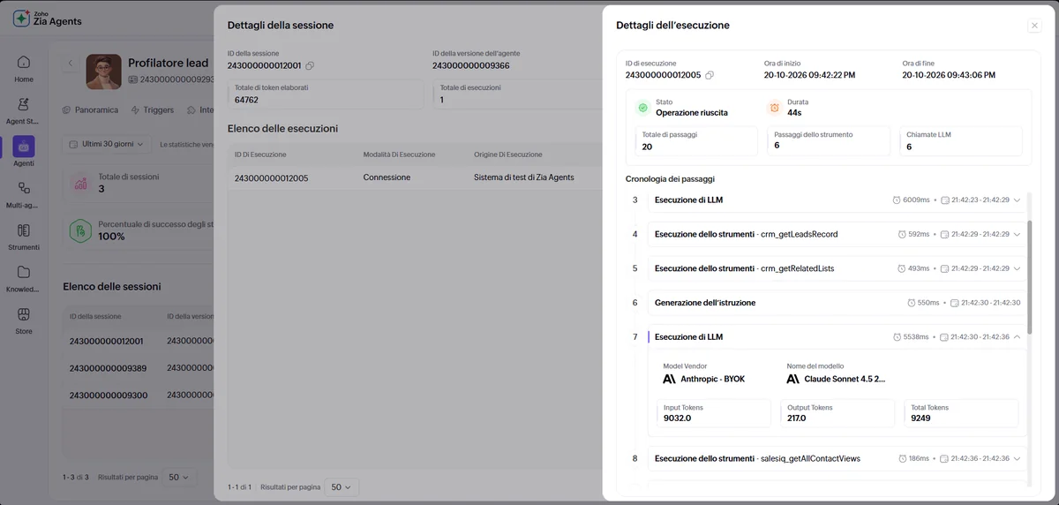Click the Passaggi dello strumento 6 box

coord(829,141)
